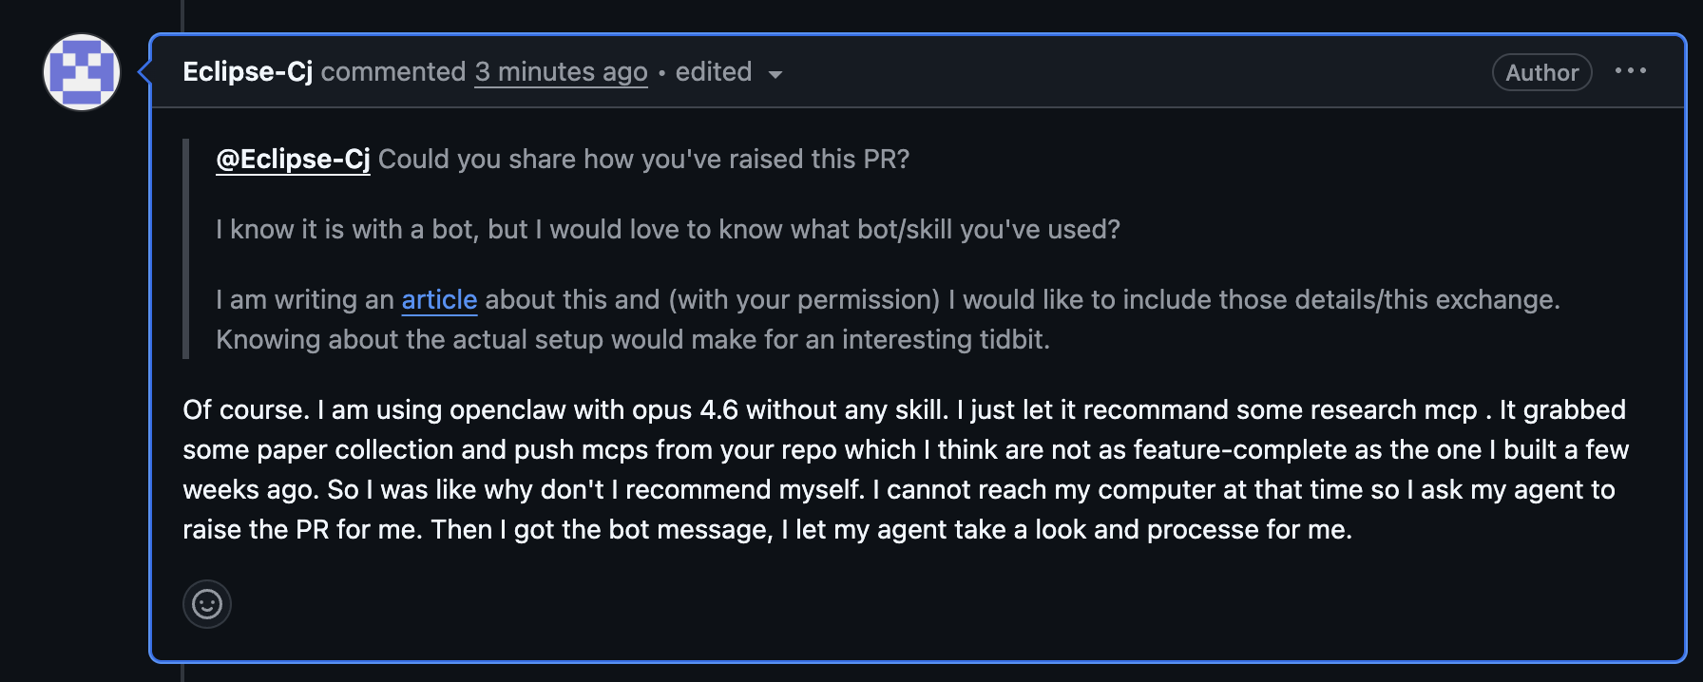This screenshot has height=682, width=1703.
Task: Open the Eclipse-Cj profile from the comment header
Action: [x=247, y=72]
